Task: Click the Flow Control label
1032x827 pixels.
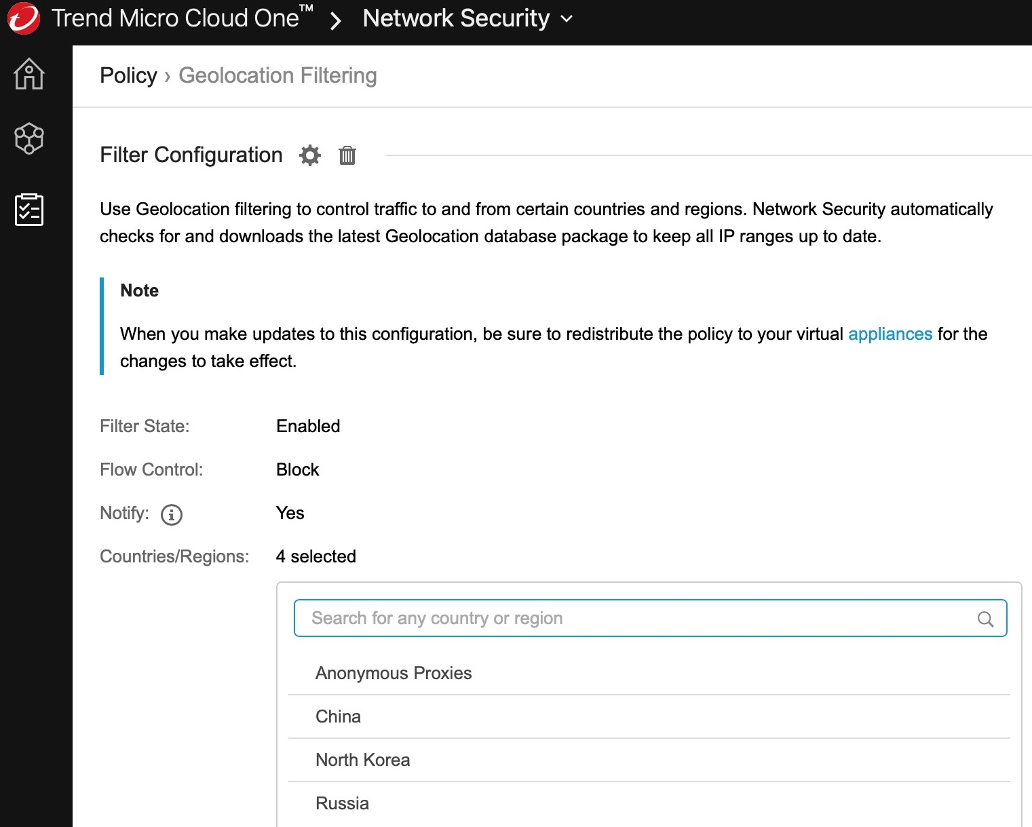Action: coord(151,469)
